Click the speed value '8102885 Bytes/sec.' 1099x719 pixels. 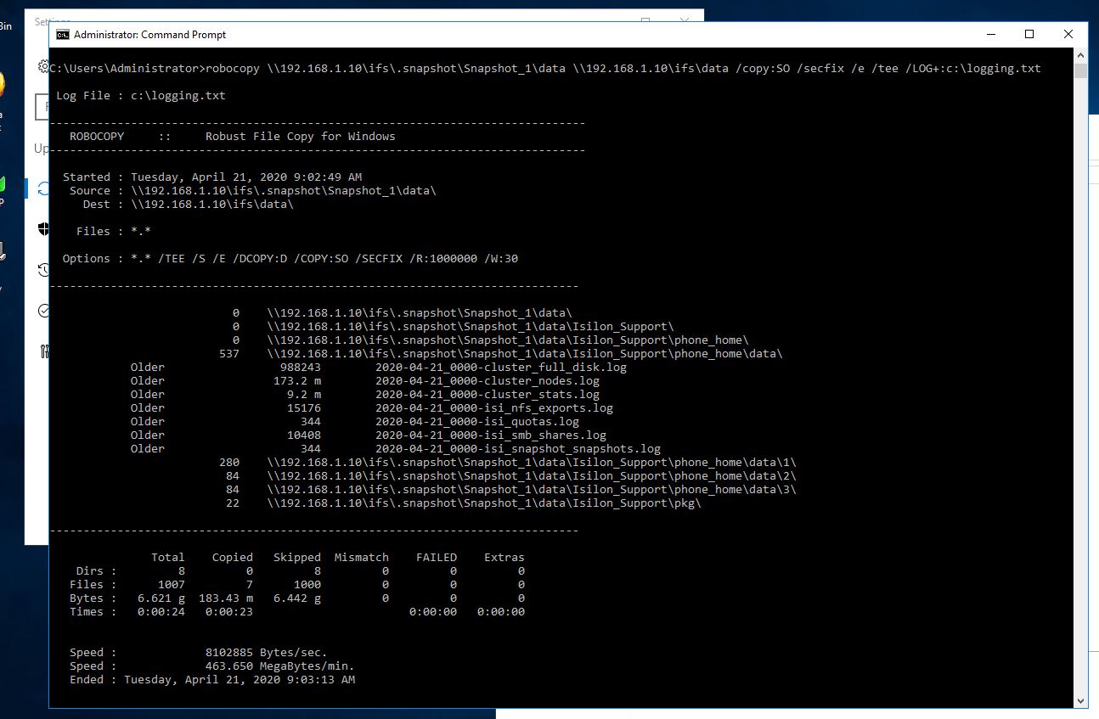coord(267,652)
